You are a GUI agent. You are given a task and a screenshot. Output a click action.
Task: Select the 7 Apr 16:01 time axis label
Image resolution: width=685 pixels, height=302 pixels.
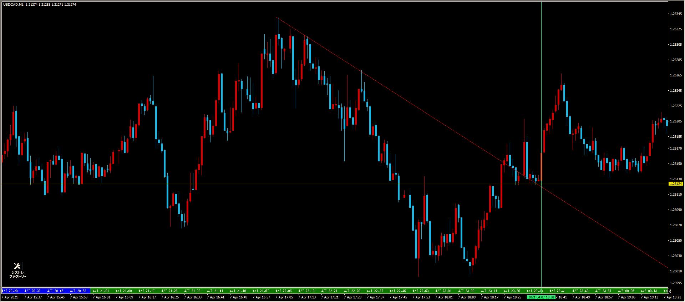(101, 297)
